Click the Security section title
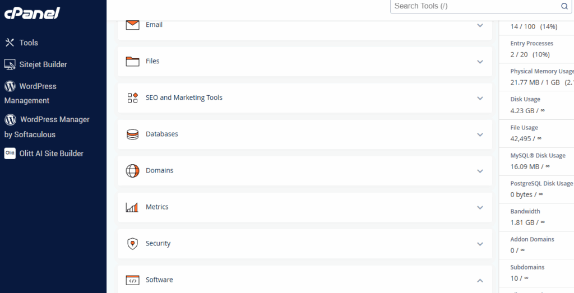The height and width of the screenshot is (293, 574). click(158, 243)
